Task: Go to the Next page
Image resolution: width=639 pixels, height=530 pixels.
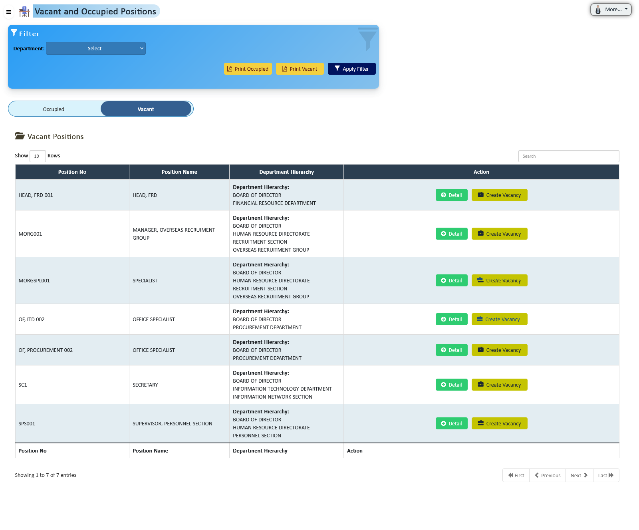Action: 579,475
